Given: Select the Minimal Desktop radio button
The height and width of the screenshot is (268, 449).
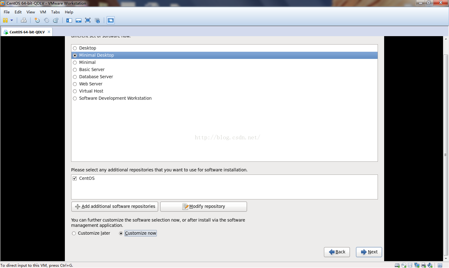Looking at the screenshot, I should (75, 55).
